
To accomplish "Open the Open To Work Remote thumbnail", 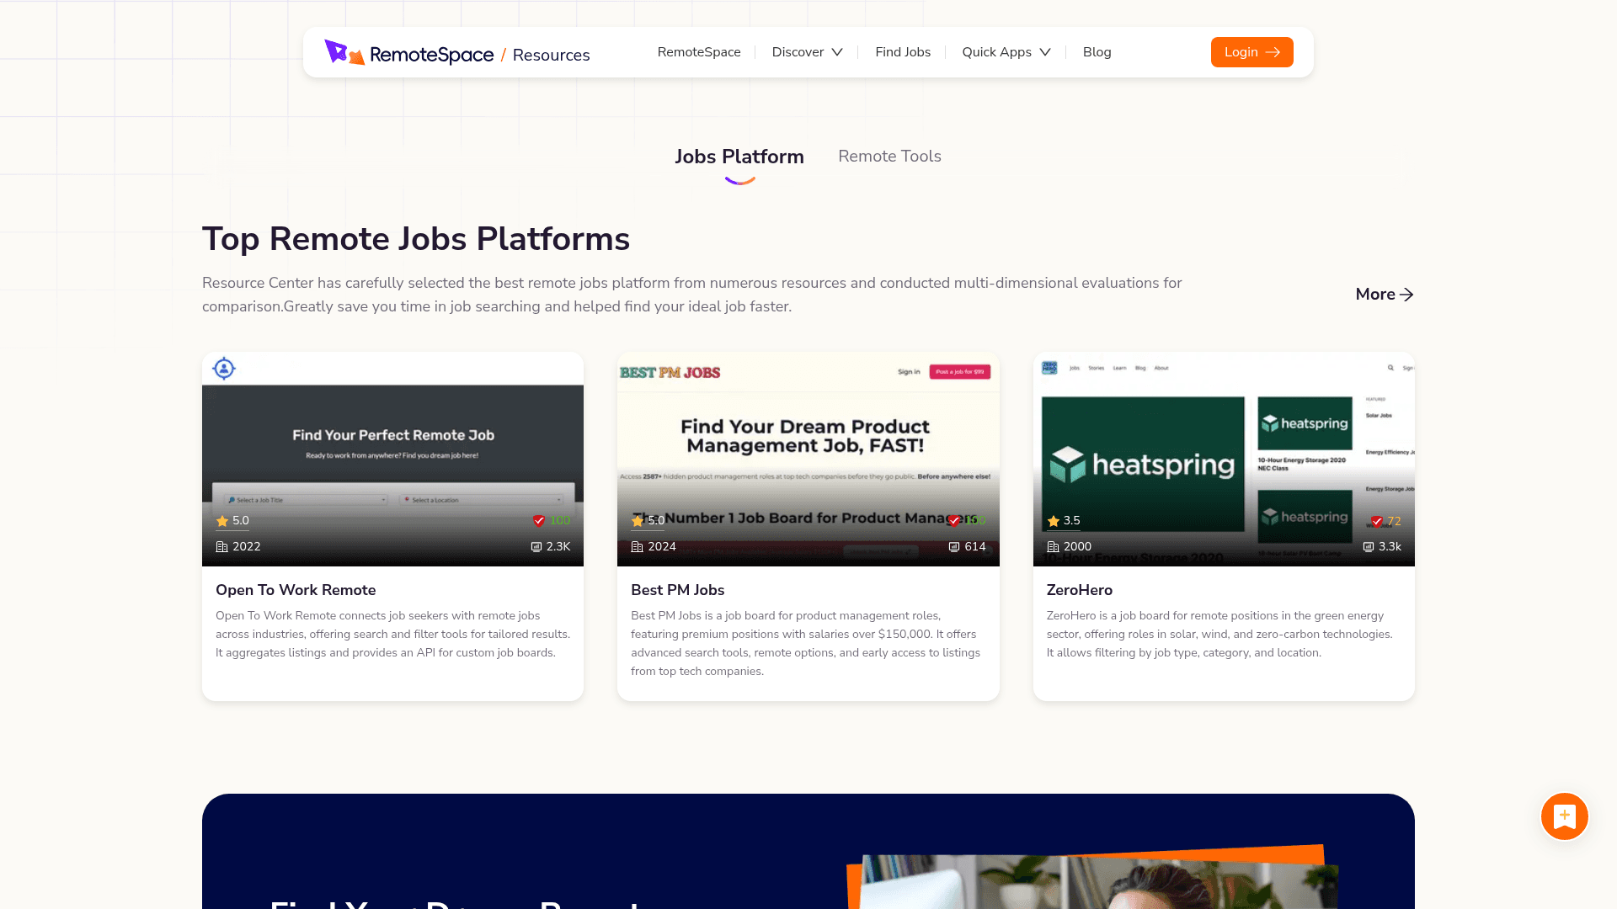I will point(392,459).
